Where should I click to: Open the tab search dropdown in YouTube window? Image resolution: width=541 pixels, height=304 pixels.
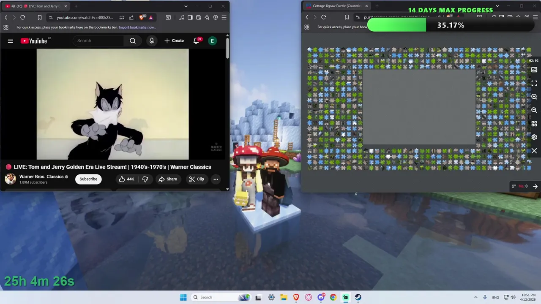[186, 6]
